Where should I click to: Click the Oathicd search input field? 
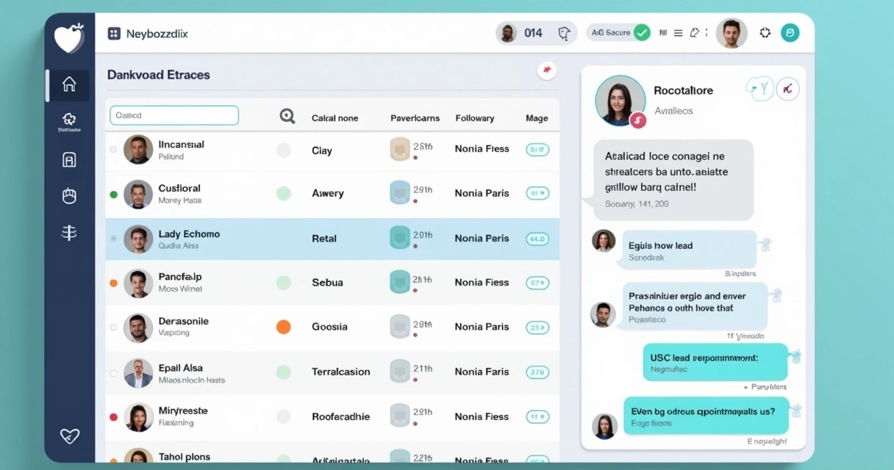(174, 115)
